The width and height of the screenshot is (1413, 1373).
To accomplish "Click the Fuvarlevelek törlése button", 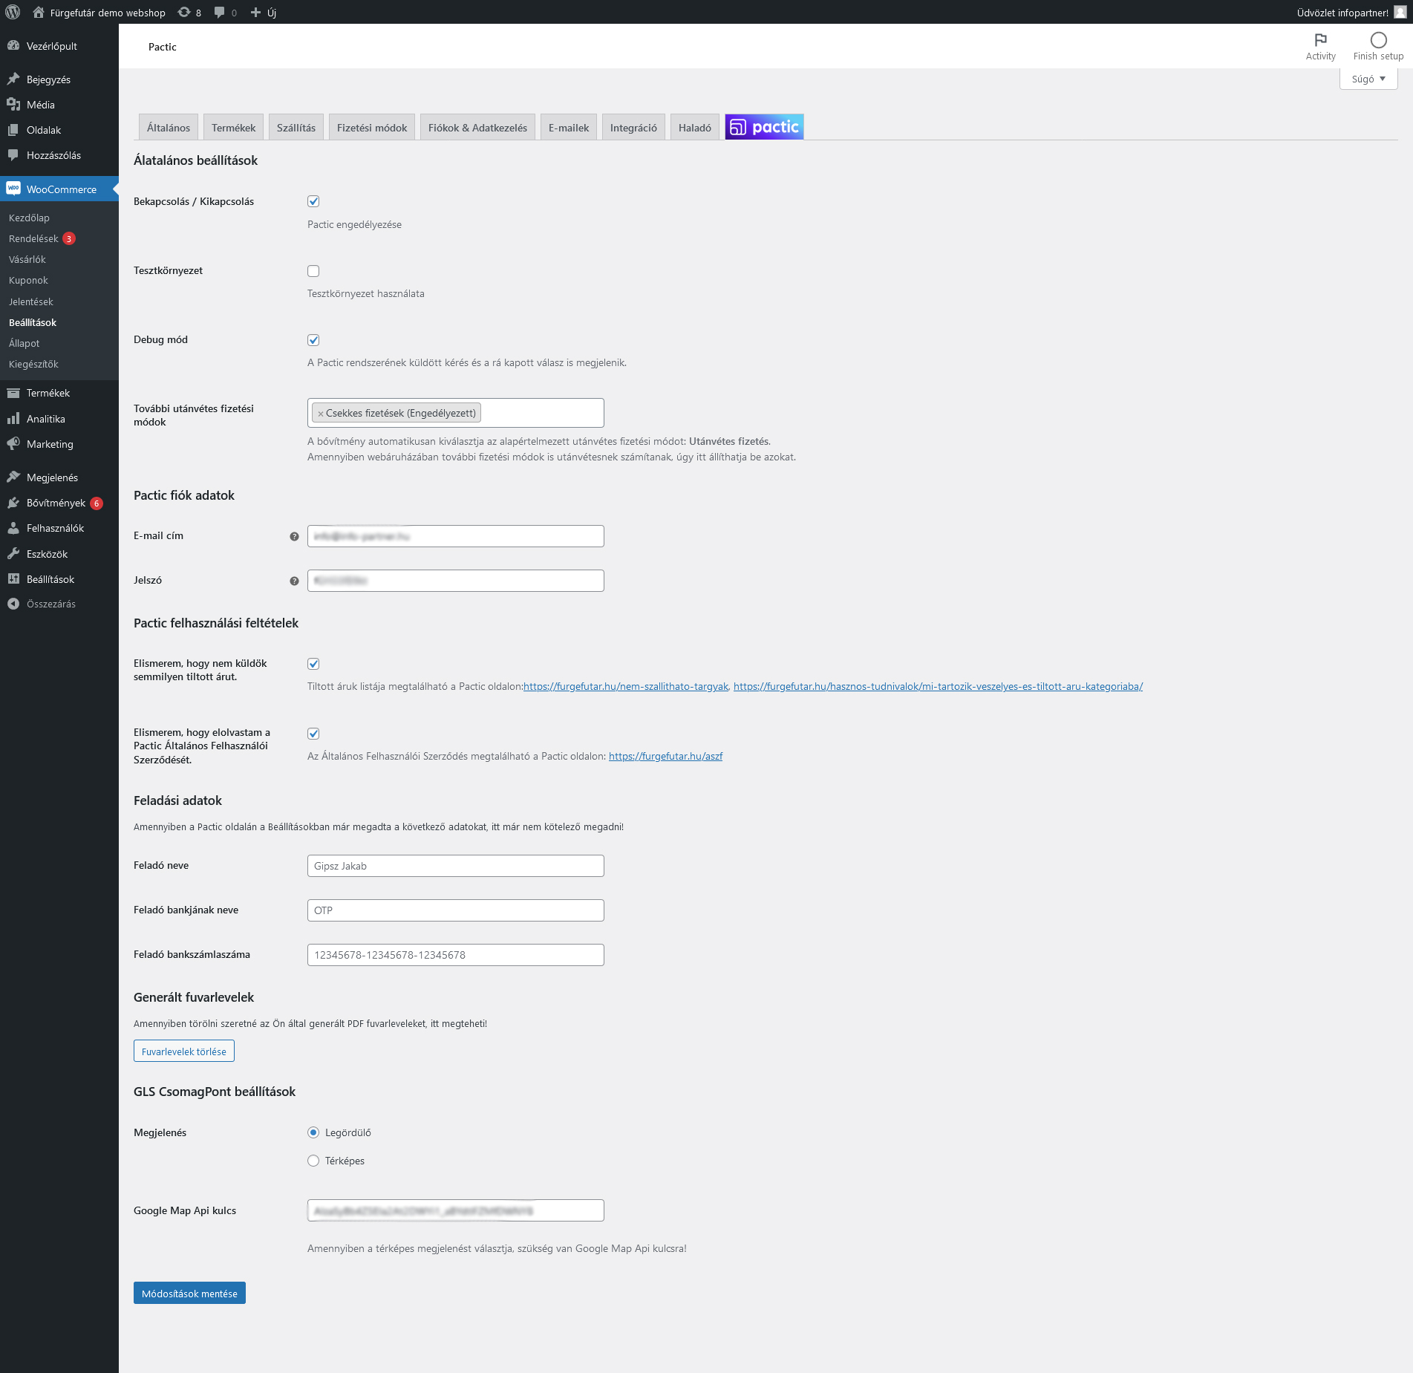I will [x=184, y=1051].
